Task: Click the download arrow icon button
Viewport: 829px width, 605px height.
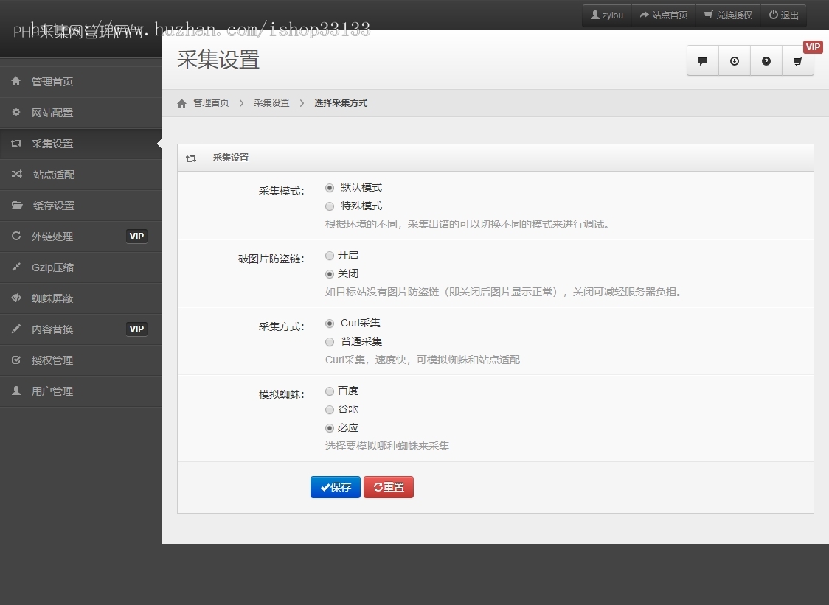Action: (735, 61)
